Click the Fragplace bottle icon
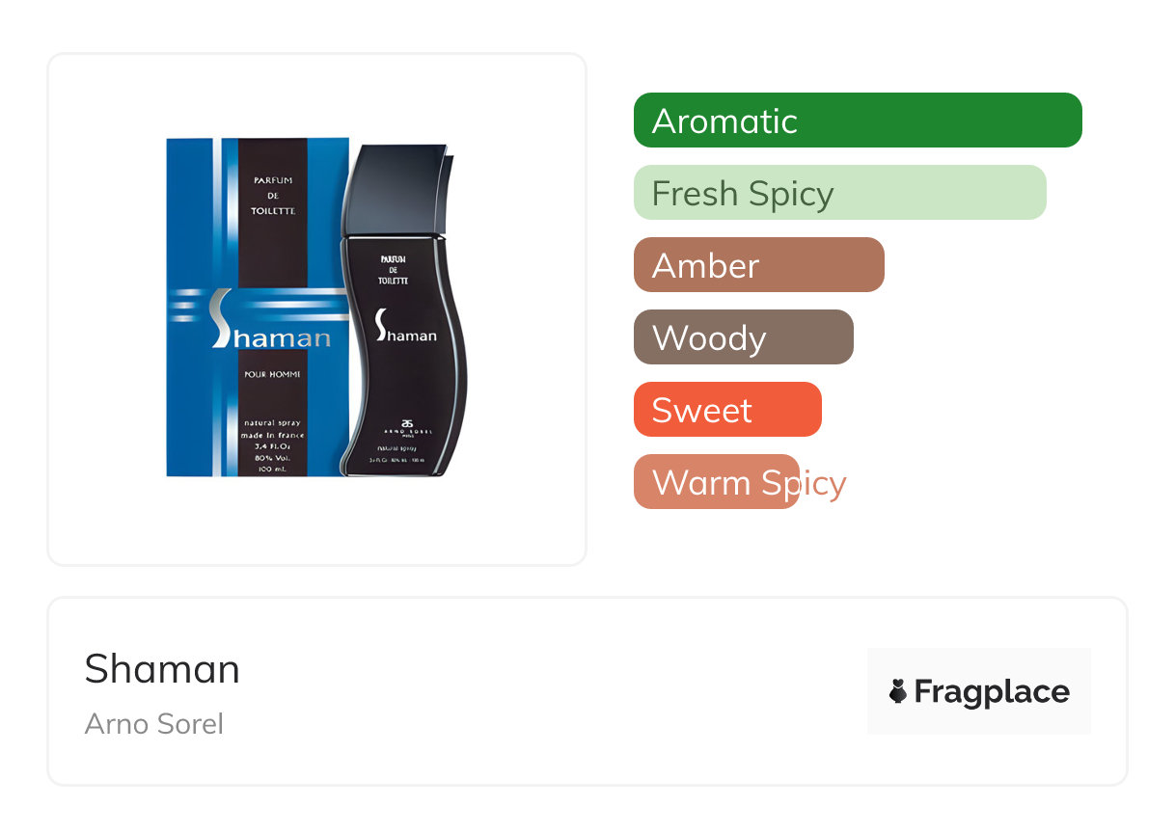 pyautogui.click(x=898, y=691)
